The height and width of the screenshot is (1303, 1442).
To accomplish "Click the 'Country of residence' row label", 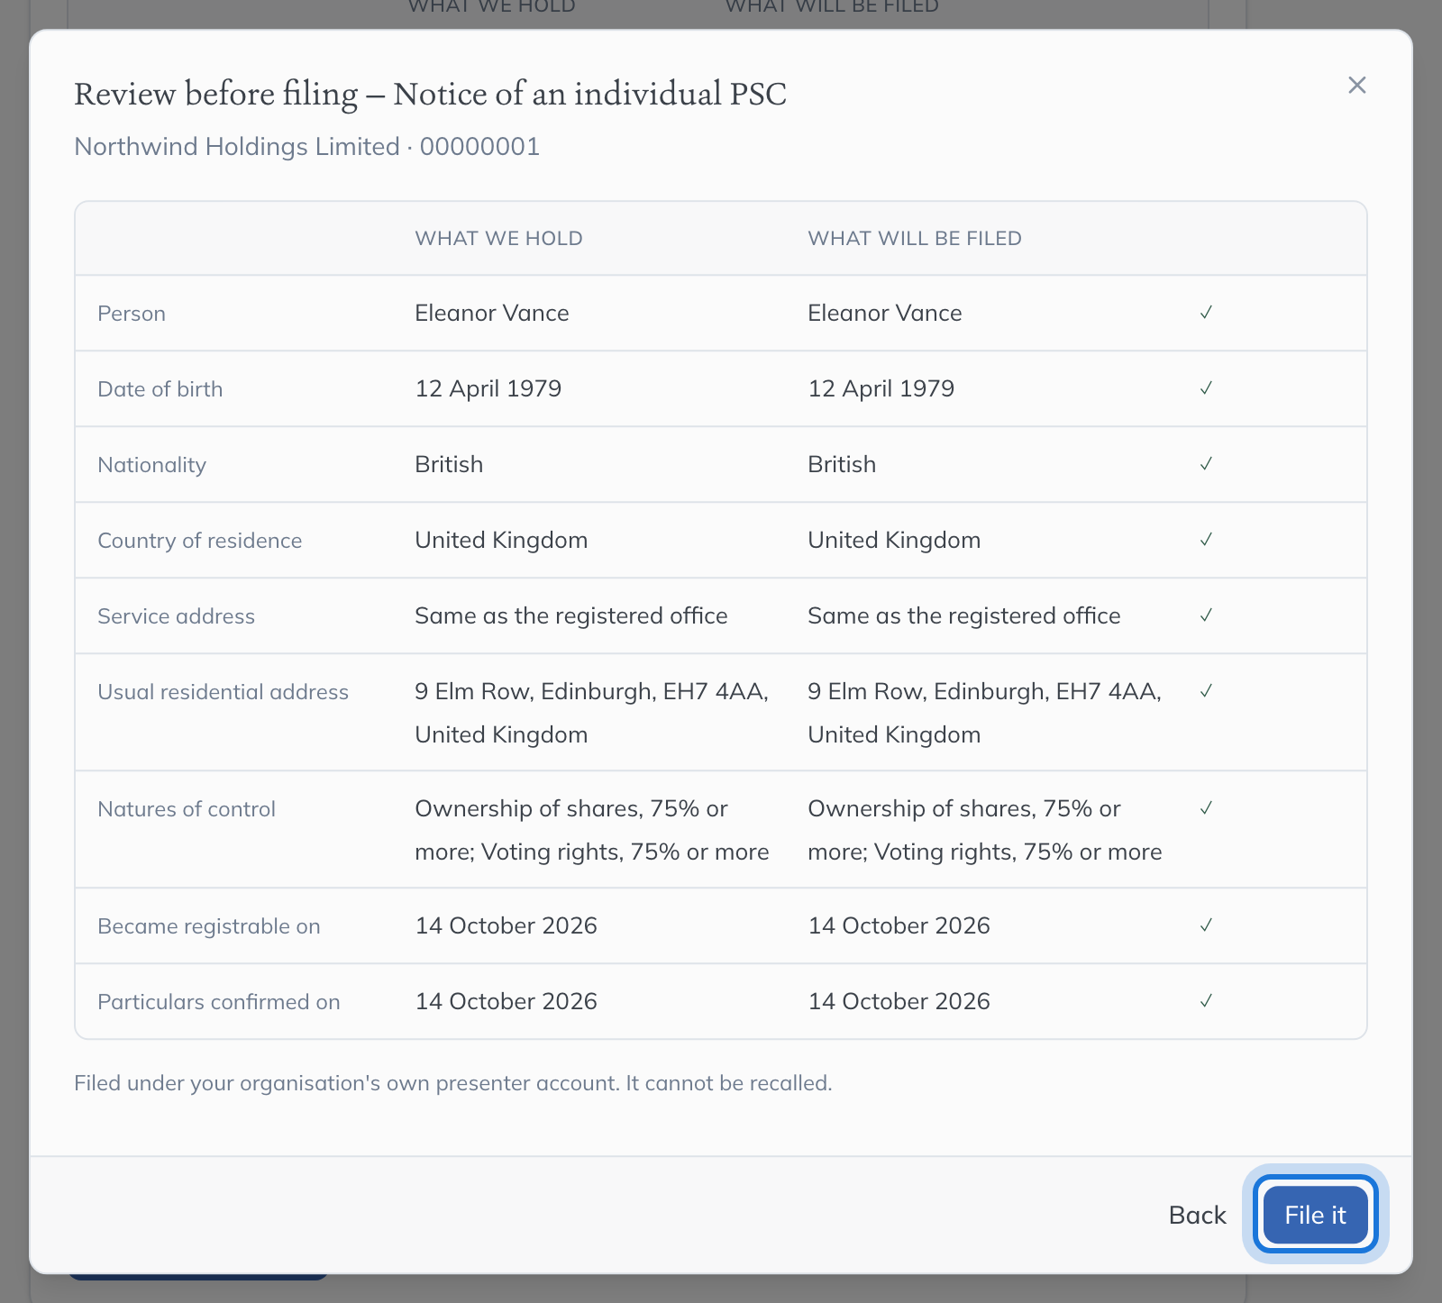I will click(199, 541).
